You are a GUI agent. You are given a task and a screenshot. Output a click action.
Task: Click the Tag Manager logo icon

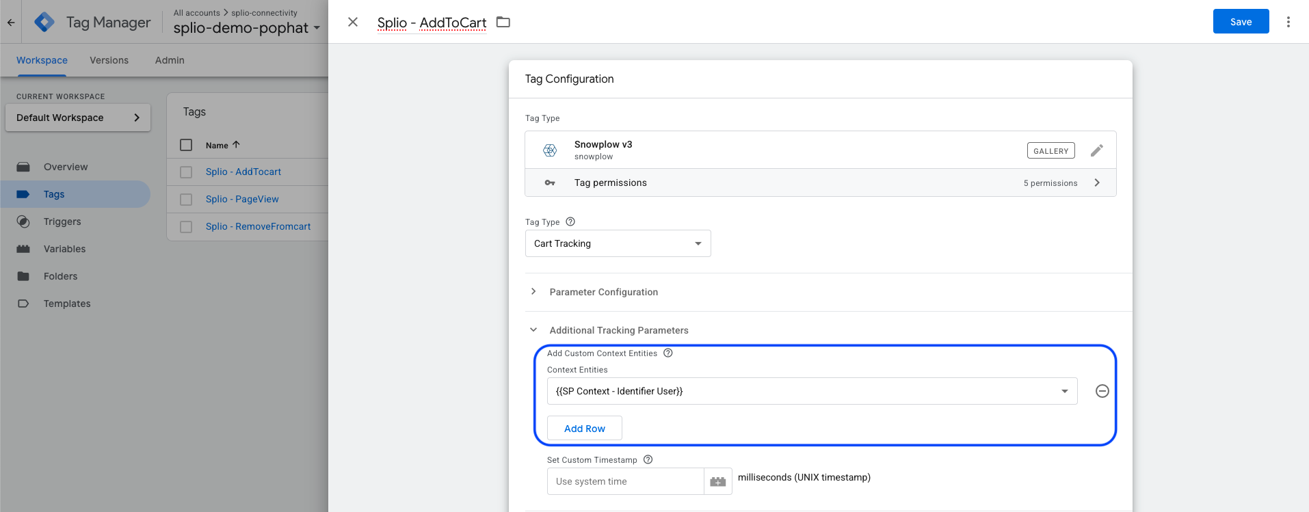click(x=44, y=23)
